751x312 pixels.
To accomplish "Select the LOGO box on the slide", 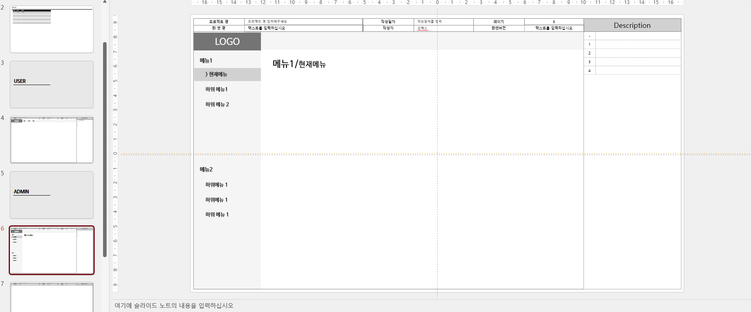I will [227, 41].
